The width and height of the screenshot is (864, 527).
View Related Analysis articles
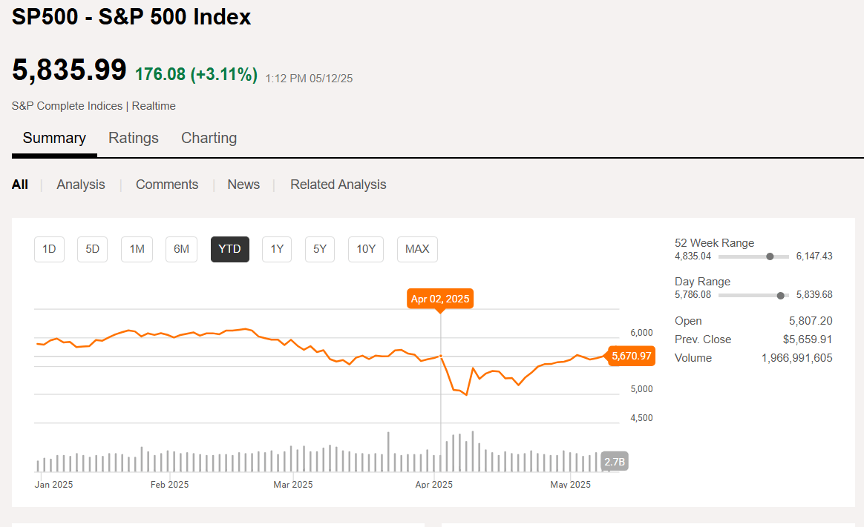click(338, 184)
